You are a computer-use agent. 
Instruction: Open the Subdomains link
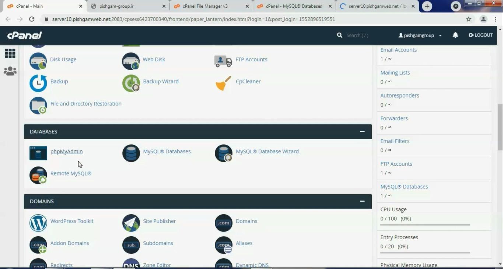(158, 243)
